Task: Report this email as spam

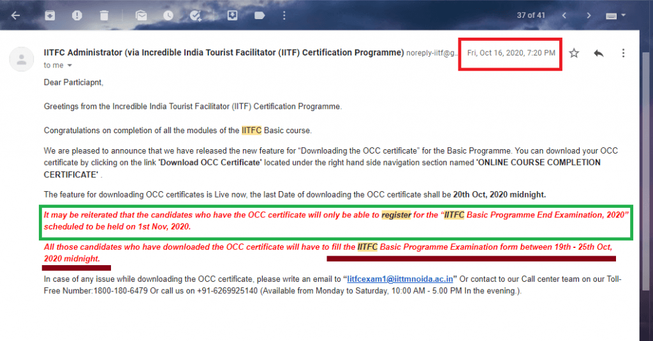Action: click(x=77, y=16)
